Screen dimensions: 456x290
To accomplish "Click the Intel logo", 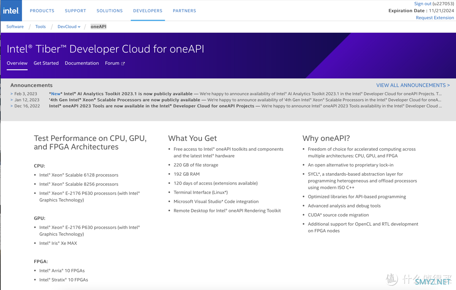I will pyautogui.click(x=11, y=11).
